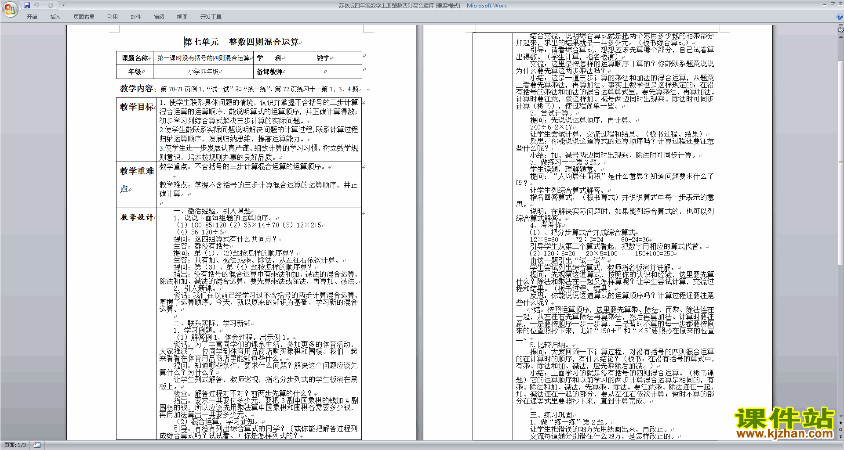Click the previous page browse button
844x450 pixels.
841,423
